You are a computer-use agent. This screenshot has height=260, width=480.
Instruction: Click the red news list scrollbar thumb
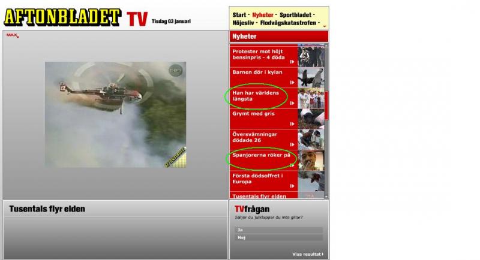click(326, 105)
